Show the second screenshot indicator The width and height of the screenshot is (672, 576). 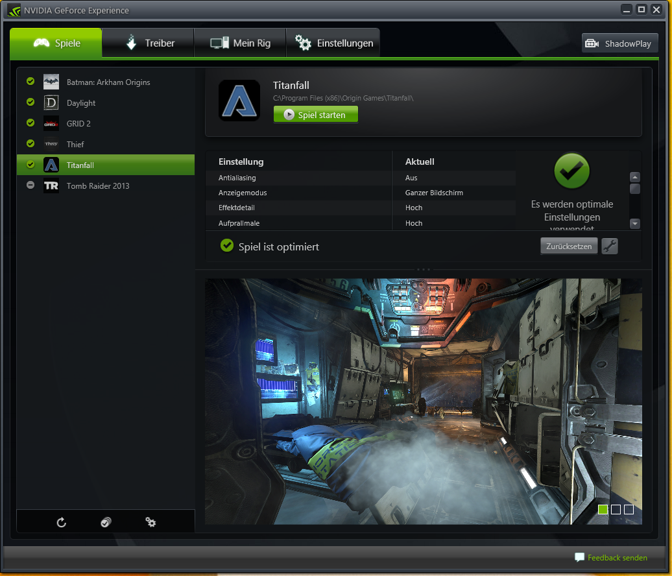(616, 509)
